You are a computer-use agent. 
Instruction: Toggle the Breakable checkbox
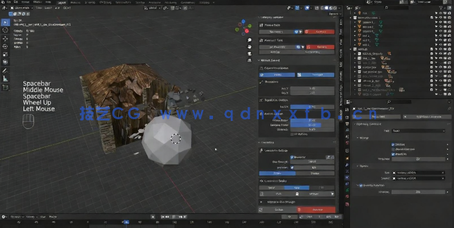393,154
